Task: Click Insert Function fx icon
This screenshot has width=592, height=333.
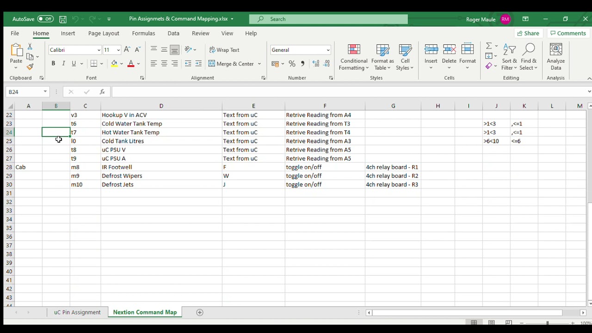Action: [102, 92]
